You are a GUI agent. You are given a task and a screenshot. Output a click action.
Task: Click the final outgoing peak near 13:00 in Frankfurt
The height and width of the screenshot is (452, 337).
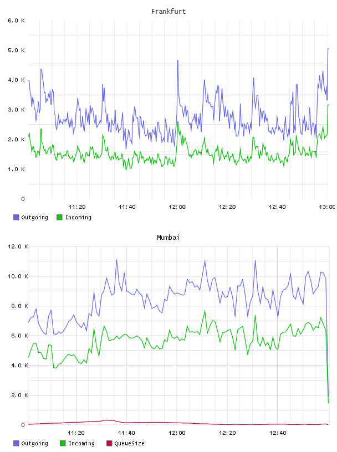coord(328,49)
